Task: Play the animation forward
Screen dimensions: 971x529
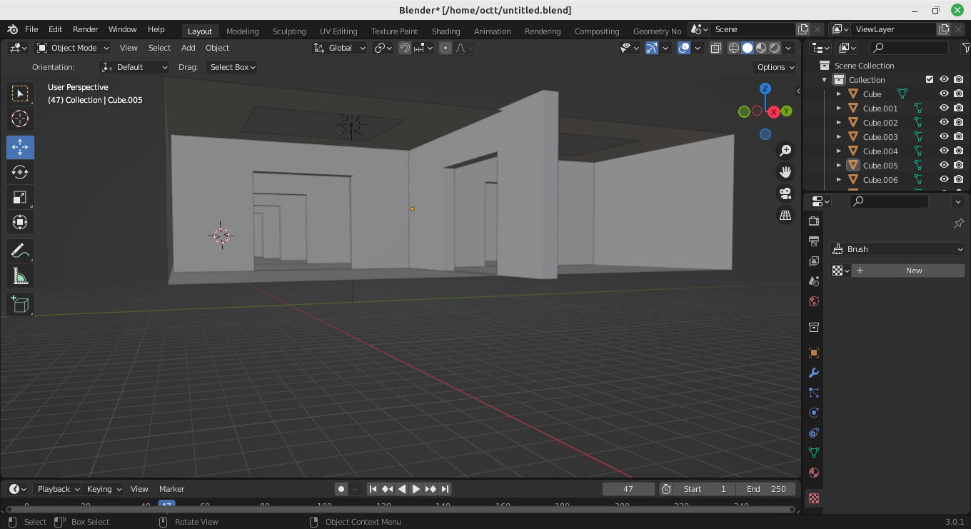Action: (416, 489)
